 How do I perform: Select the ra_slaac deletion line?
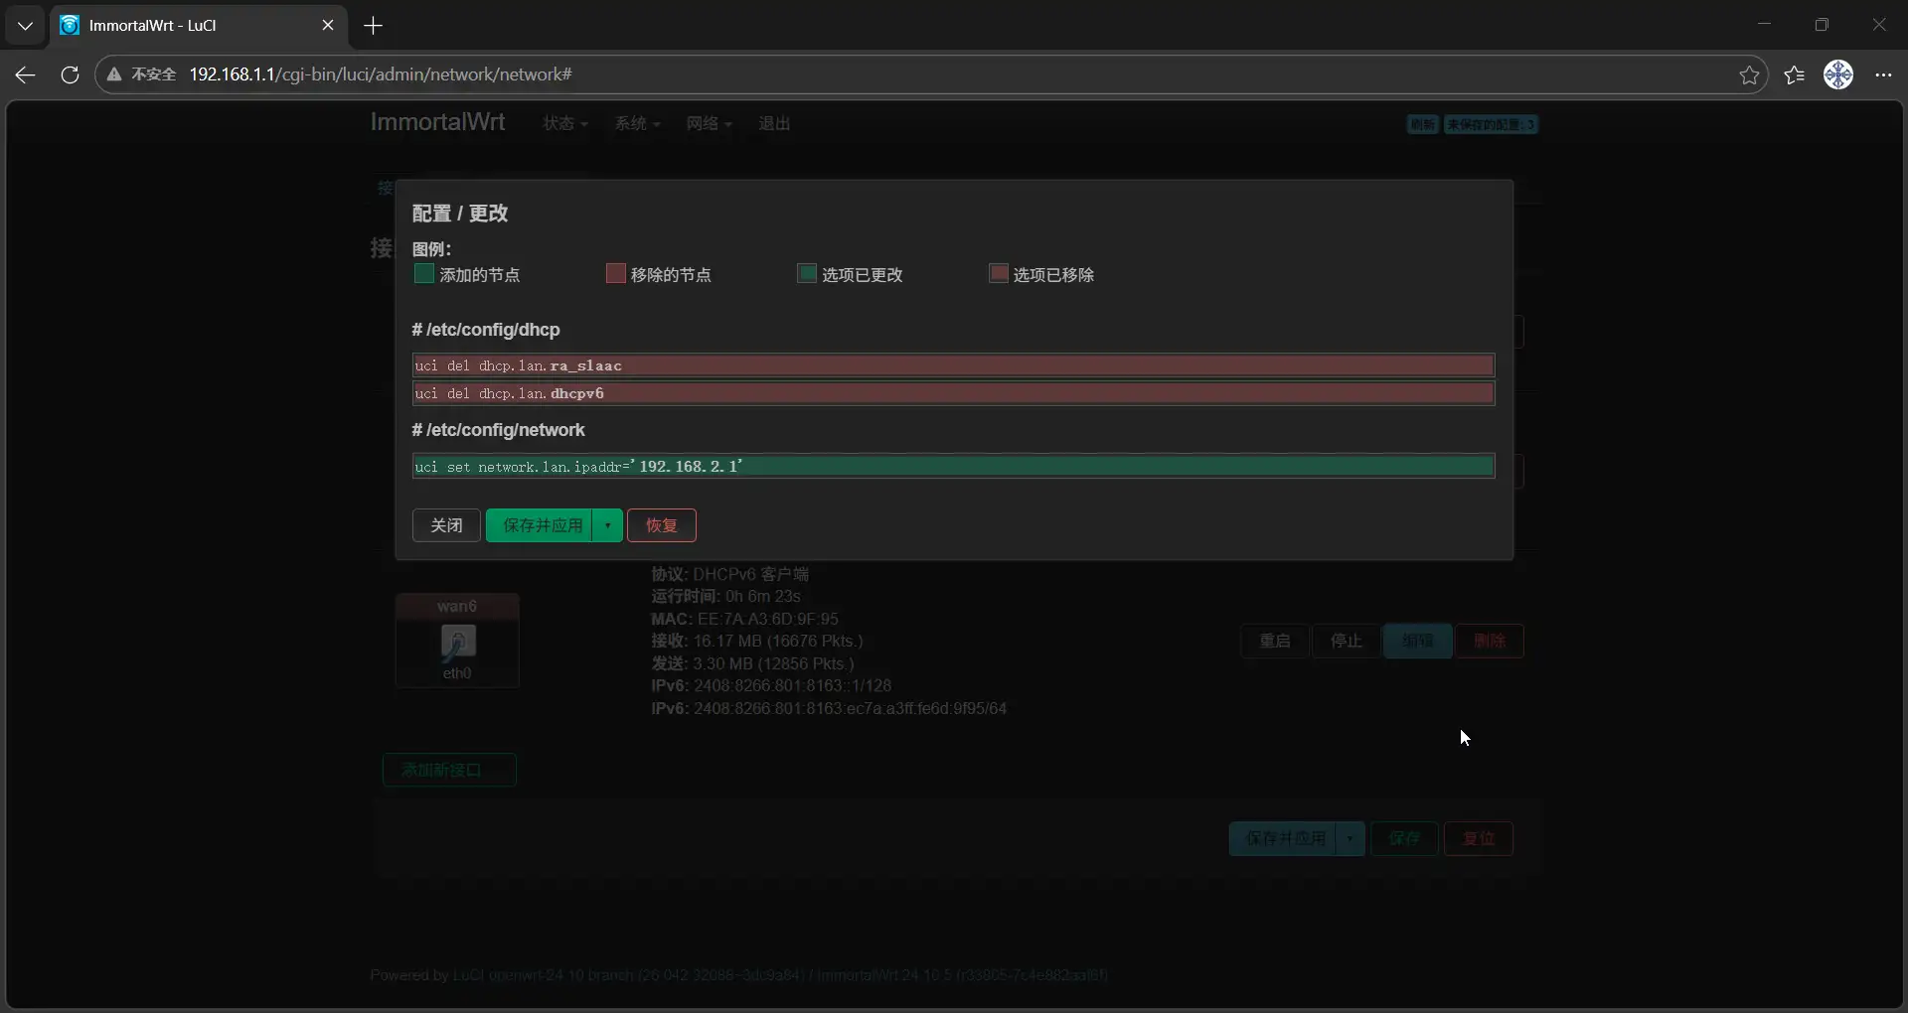[952, 365]
